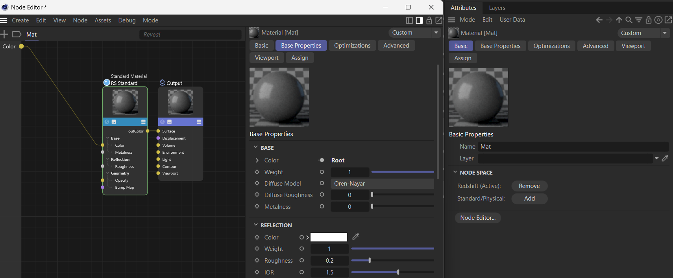Click the reflection color eyedropper icon

[356, 237]
